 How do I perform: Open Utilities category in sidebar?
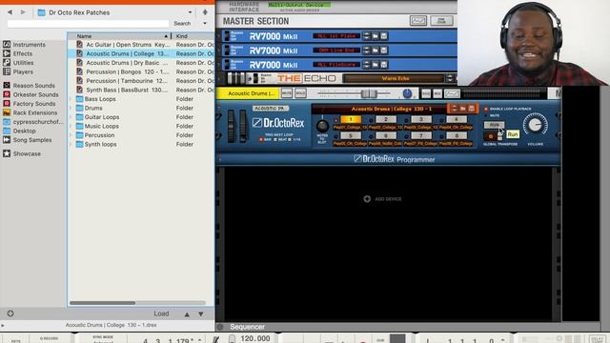pyautogui.click(x=18, y=63)
